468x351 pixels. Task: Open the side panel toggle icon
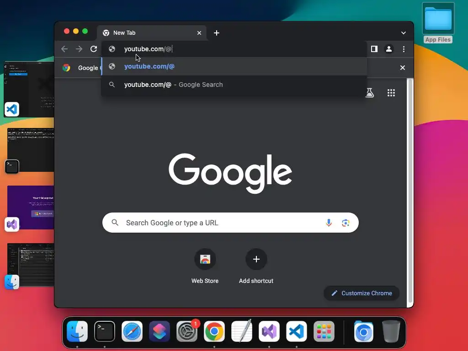pos(374,49)
